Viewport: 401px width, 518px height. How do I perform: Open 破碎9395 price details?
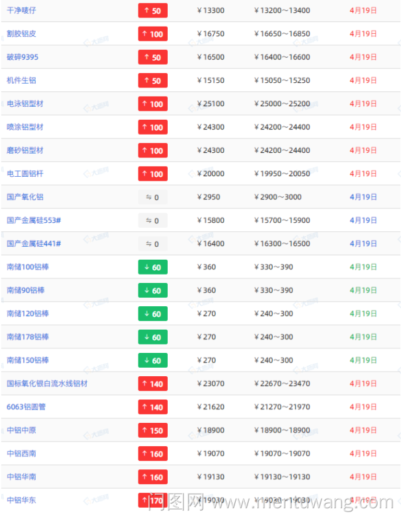pyautogui.click(x=23, y=57)
